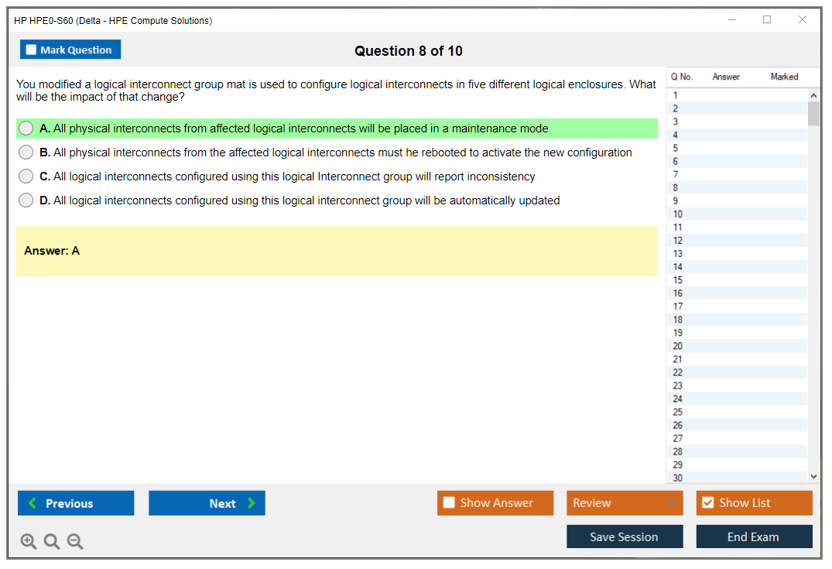Choose option C about reporting inconsistency
Viewport: 832px width, 569px height.
[26, 177]
